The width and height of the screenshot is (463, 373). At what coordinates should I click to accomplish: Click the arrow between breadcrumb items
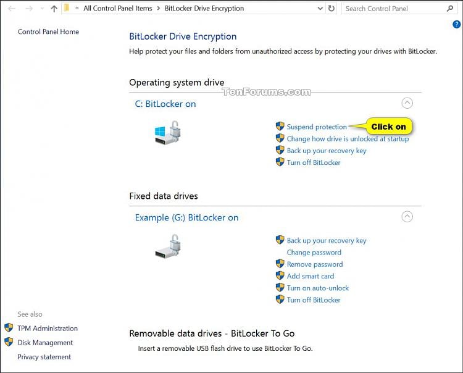(x=159, y=8)
